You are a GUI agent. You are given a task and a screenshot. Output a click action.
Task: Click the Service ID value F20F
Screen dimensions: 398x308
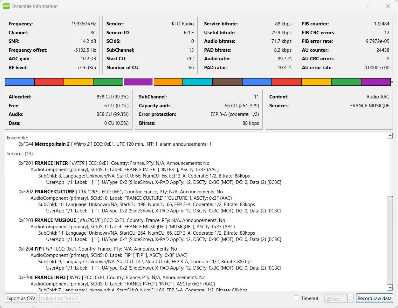pos(189,33)
